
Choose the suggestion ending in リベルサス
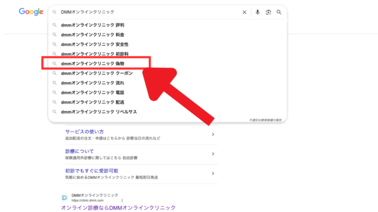(x=168, y=112)
